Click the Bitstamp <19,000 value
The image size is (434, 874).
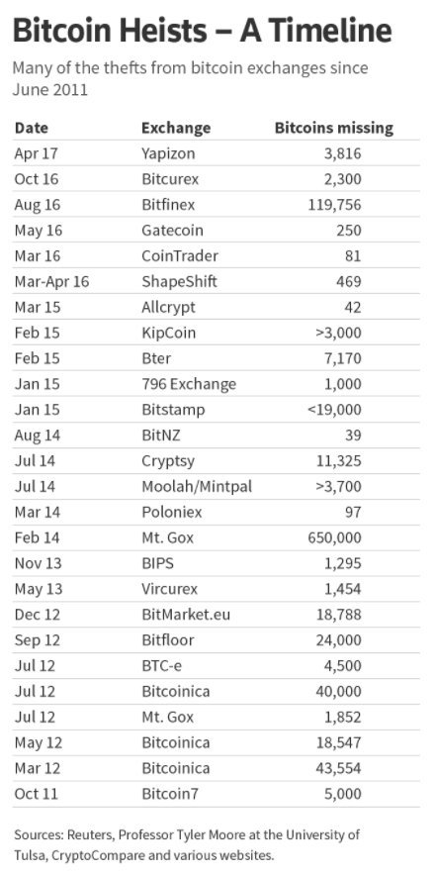pos(334,410)
